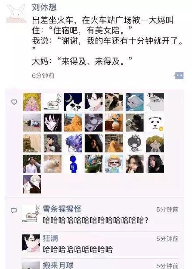Open commenter 雪条猩猩怪's profile name

[62, 209]
